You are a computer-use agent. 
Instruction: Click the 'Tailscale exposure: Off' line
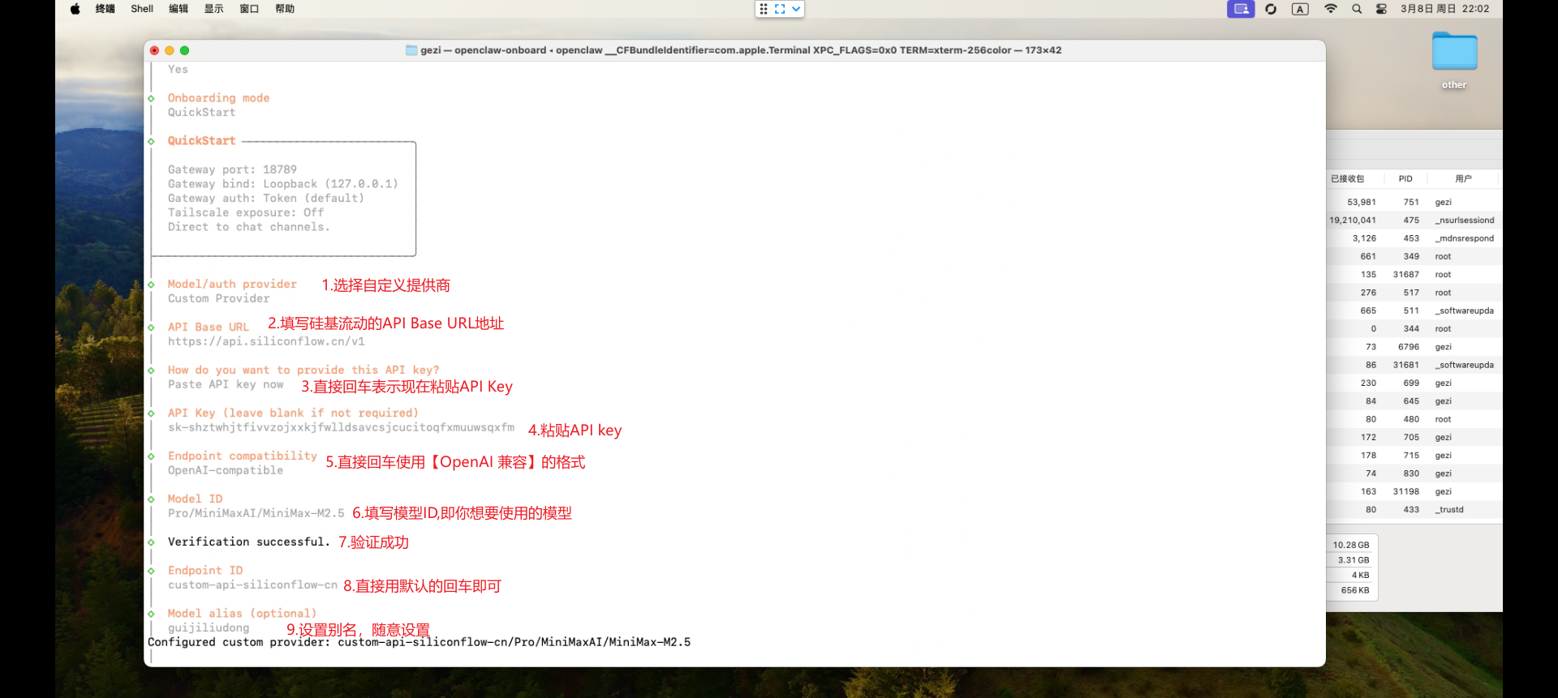pos(246,212)
